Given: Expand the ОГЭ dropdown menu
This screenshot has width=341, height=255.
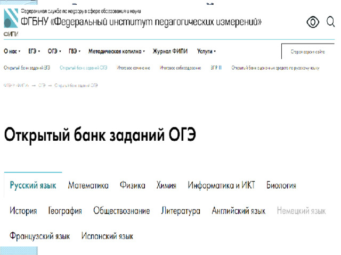Looking at the screenshot, I should [x=54, y=51].
